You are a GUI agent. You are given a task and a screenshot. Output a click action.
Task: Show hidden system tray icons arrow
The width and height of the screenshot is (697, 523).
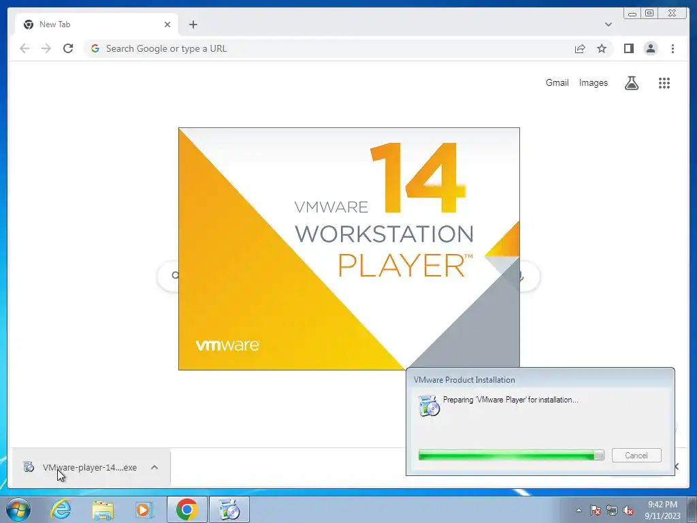(579, 510)
